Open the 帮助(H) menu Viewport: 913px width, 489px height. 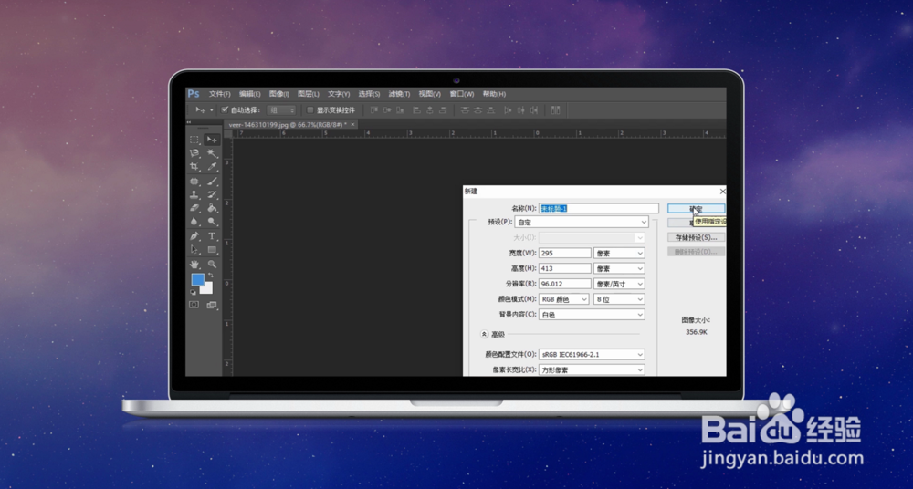(x=494, y=94)
